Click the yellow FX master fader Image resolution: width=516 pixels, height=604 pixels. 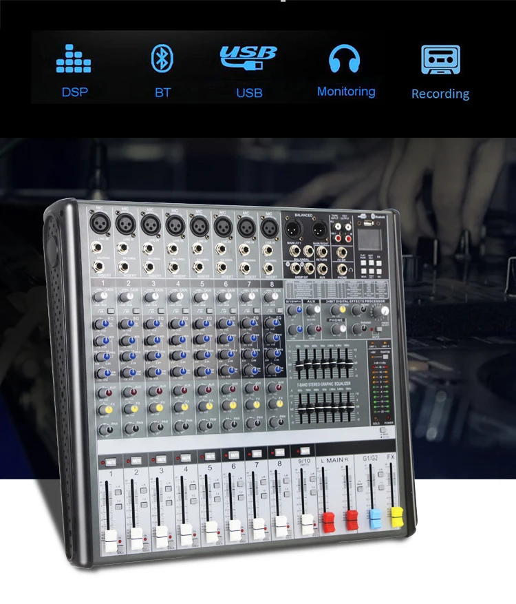(397, 517)
